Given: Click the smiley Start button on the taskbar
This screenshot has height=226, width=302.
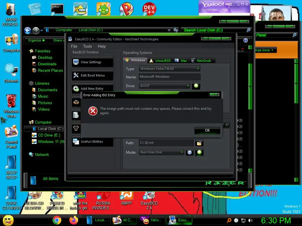Looking at the screenshot, I should click(8, 220).
